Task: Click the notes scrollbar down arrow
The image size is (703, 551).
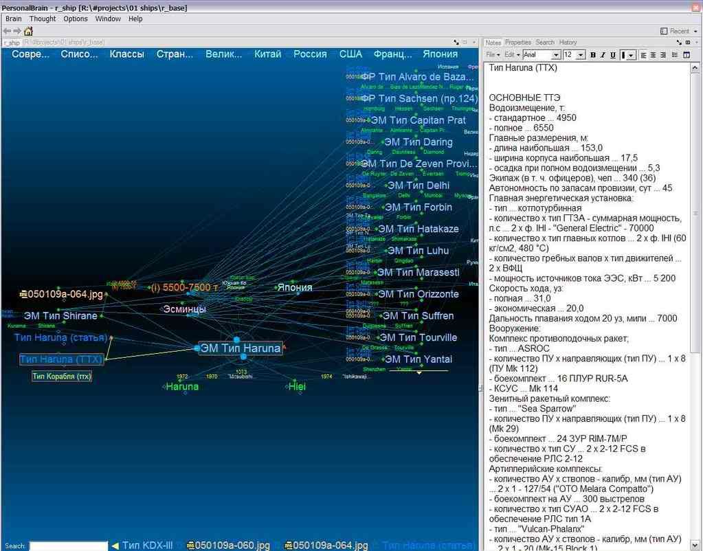Action: point(695,546)
